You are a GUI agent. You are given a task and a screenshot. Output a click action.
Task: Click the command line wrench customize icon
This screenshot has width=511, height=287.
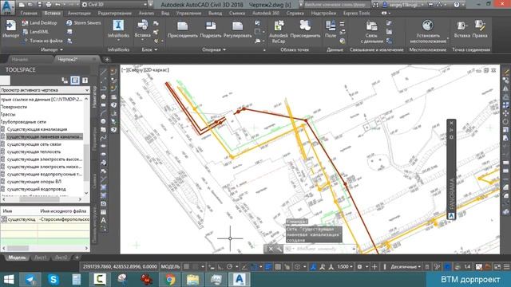click(279, 250)
